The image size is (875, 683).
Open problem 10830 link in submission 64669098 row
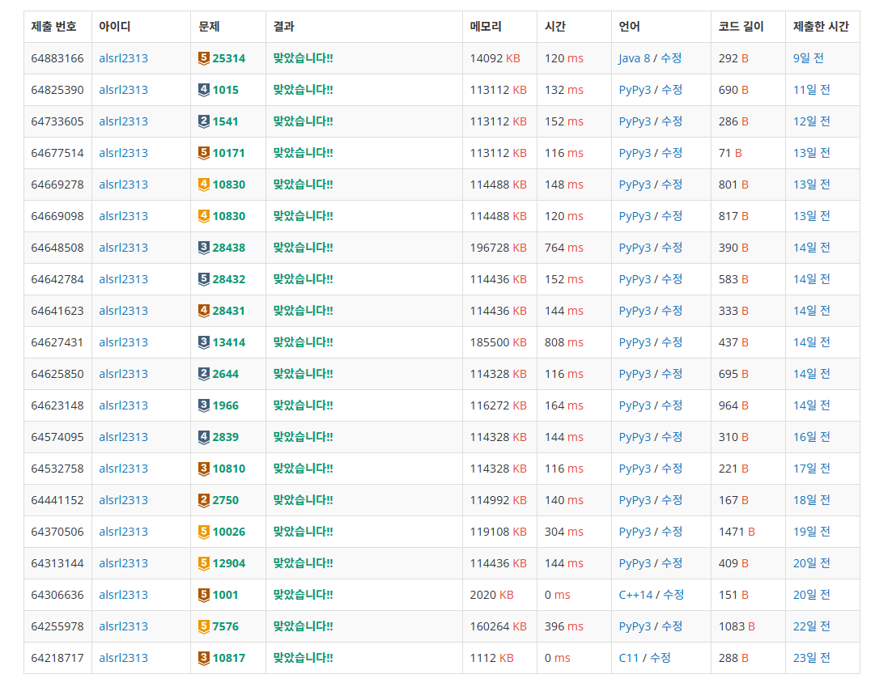click(229, 216)
